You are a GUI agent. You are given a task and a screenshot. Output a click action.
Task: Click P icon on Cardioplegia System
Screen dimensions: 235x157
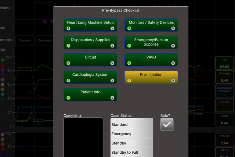pyautogui.click(x=68, y=81)
